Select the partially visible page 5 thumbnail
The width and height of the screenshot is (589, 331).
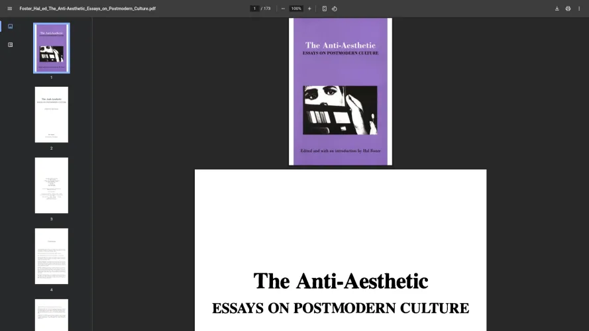[x=52, y=315]
